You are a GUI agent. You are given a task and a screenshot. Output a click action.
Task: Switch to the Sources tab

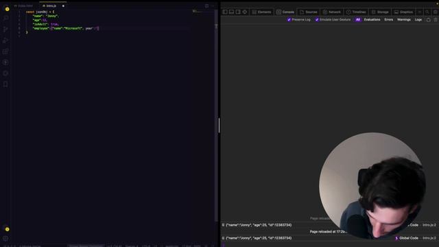tap(309, 12)
